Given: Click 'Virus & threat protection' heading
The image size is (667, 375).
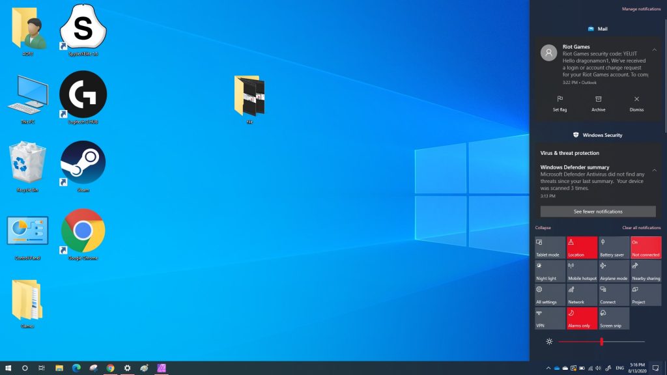Looking at the screenshot, I should coord(569,153).
